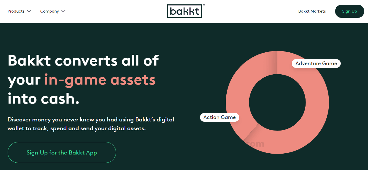Click Sign Up for the Bakkt App

[x=62, y=152]
